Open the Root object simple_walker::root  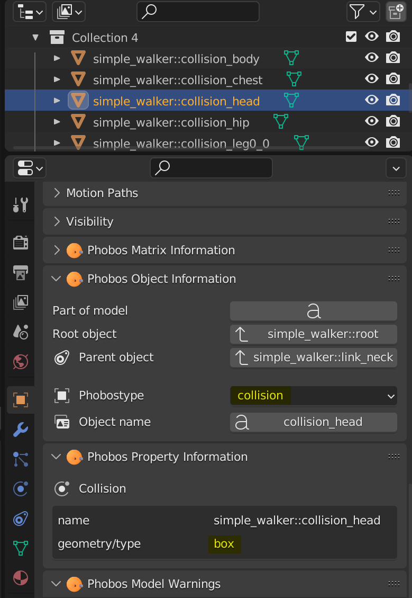[x=313, y=334]
